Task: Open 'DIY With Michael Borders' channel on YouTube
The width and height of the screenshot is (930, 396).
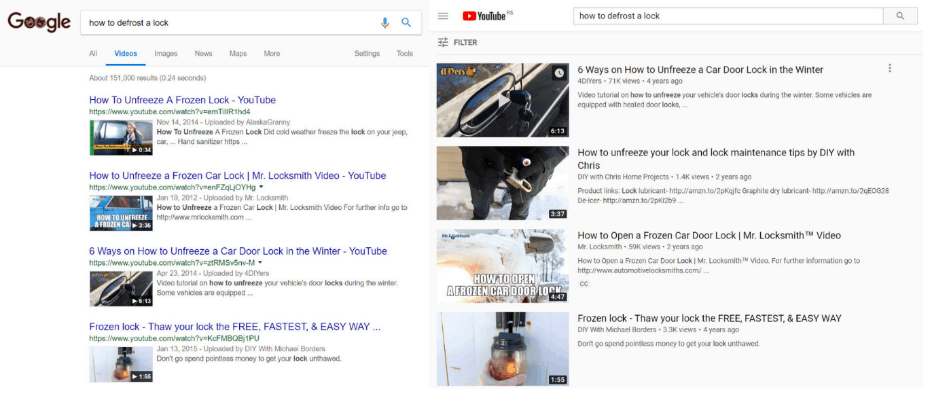Action: 618,329
